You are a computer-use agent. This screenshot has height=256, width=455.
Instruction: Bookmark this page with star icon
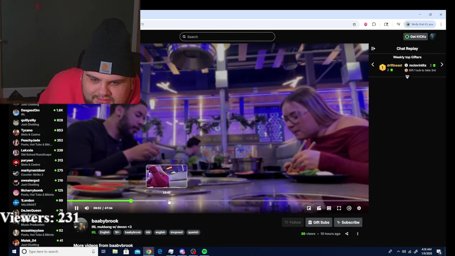click(x=354, y=24)
